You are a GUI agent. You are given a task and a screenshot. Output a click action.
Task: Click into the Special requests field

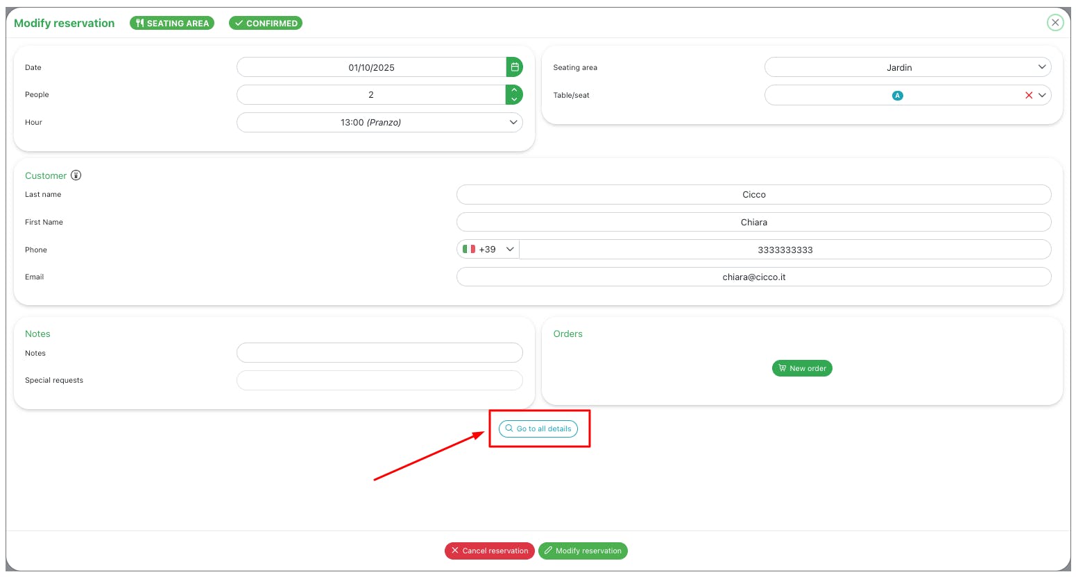click(x=379, y=380)
